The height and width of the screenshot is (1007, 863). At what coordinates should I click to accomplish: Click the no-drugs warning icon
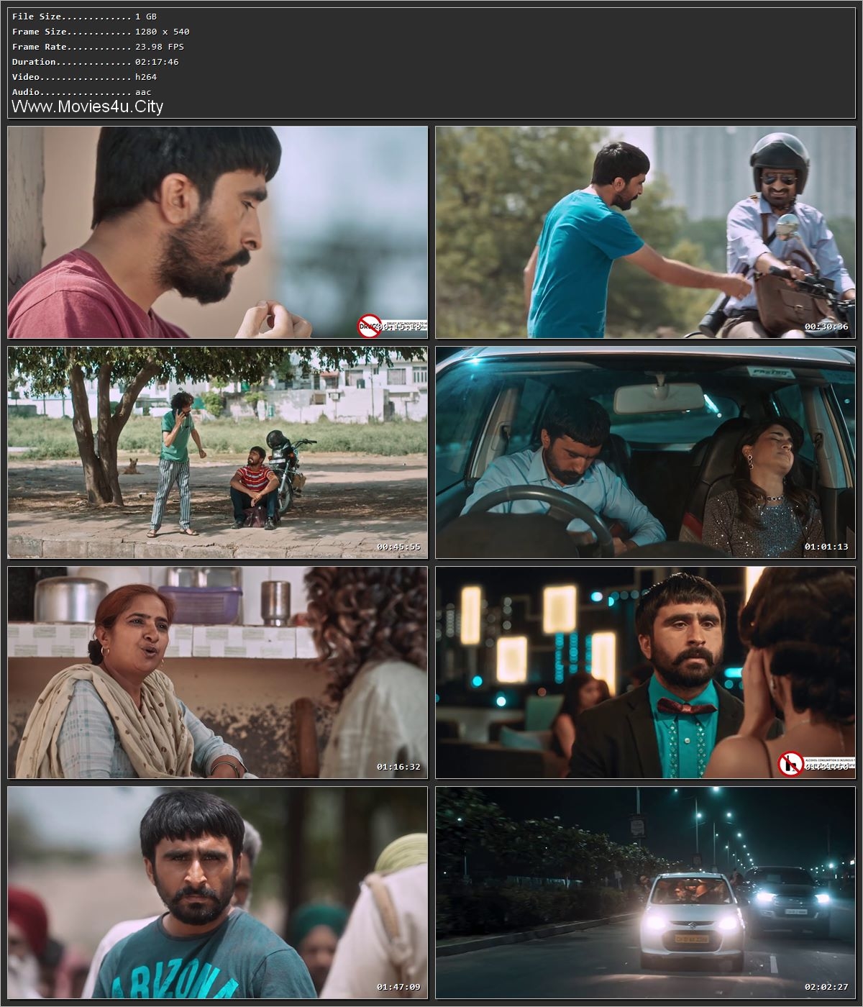367,325
